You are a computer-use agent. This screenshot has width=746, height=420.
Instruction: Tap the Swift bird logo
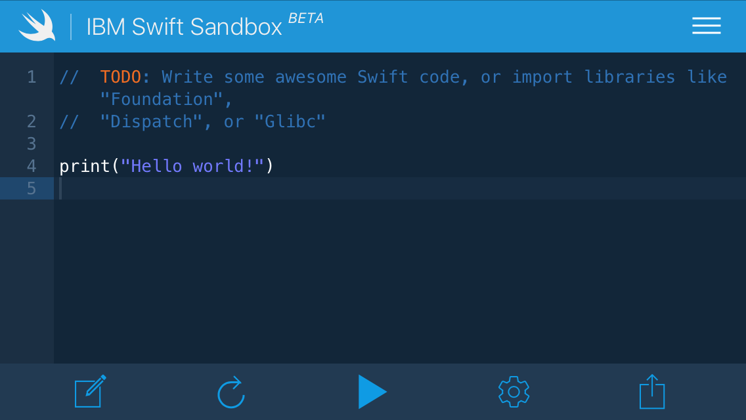pos(37,25)
